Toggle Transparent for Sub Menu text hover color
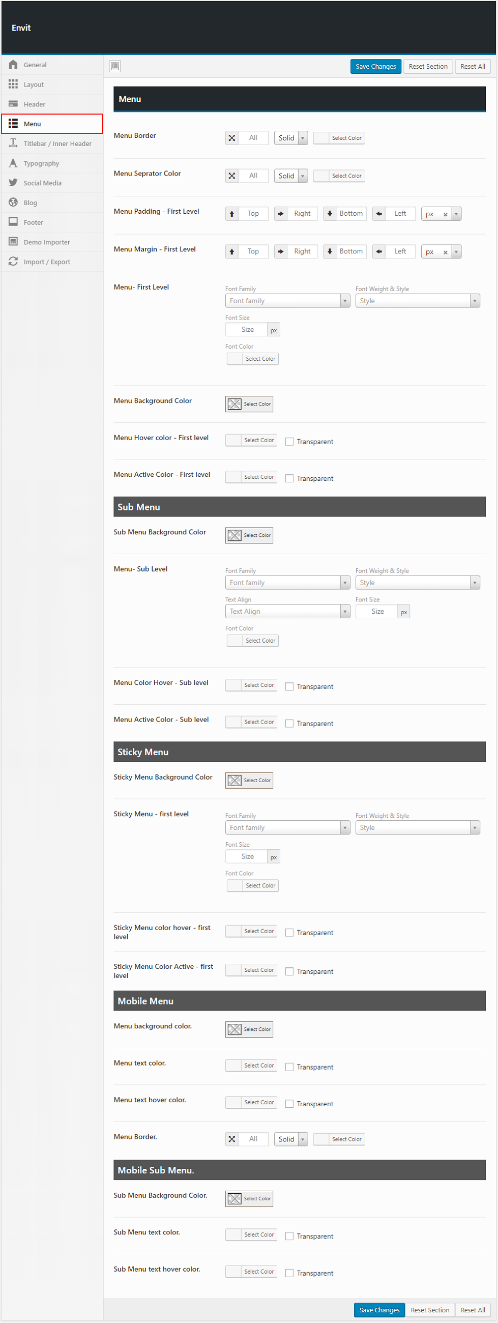 point(289,1273)
